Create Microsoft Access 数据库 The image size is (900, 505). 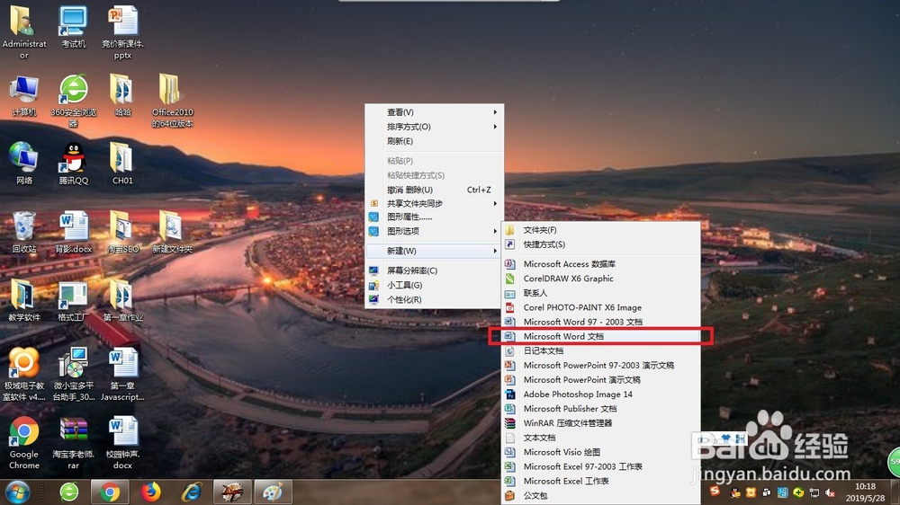(x=601, y=264)
